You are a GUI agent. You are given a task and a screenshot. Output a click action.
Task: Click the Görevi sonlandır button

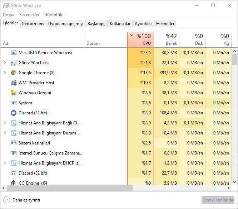(218, 200)
